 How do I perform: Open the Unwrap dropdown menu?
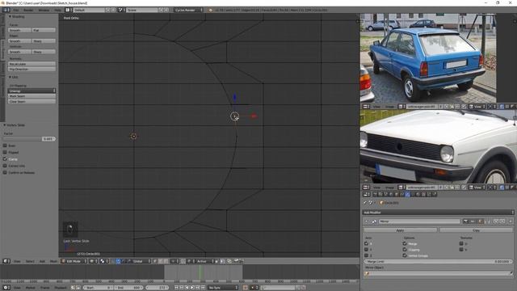pos(32,91)
